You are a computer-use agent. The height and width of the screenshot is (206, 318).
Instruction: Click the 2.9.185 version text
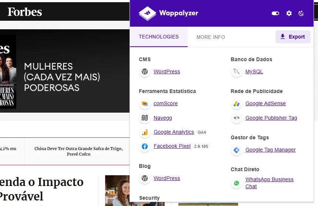pos(201,146)
